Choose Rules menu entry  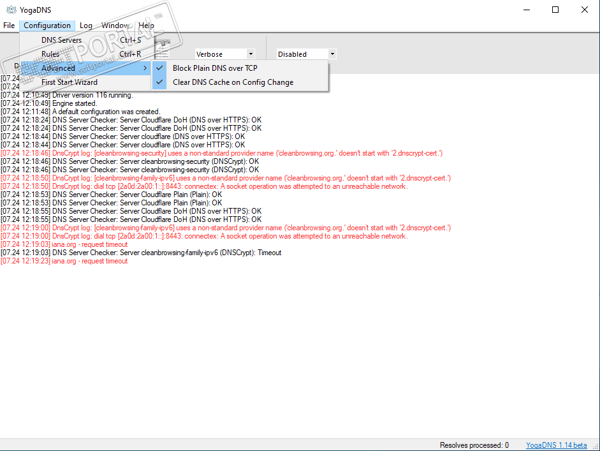tap(85, 54)
